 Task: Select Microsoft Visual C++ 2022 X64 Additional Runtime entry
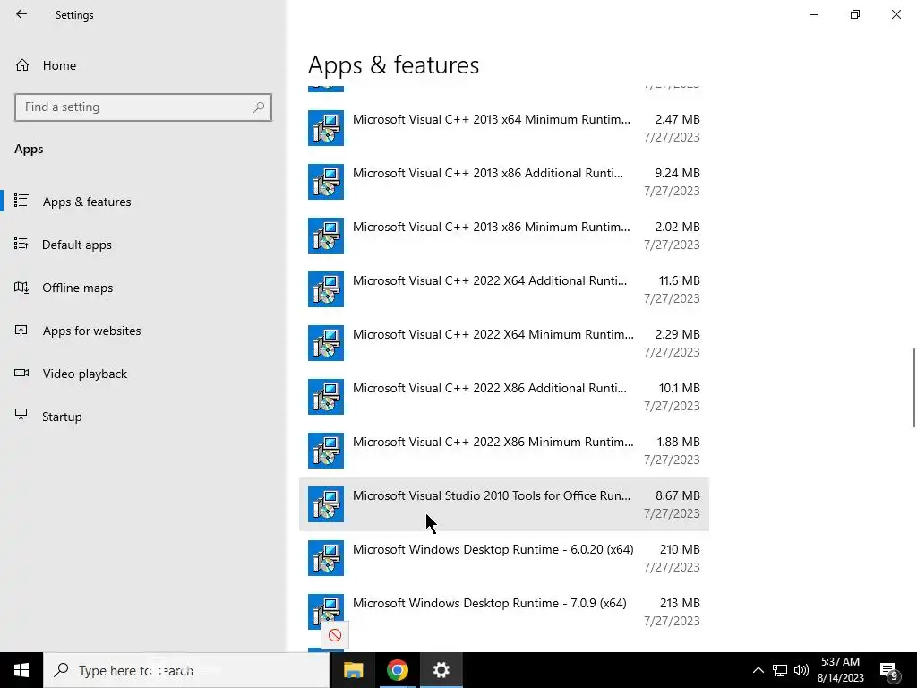(x=504, y=289)
